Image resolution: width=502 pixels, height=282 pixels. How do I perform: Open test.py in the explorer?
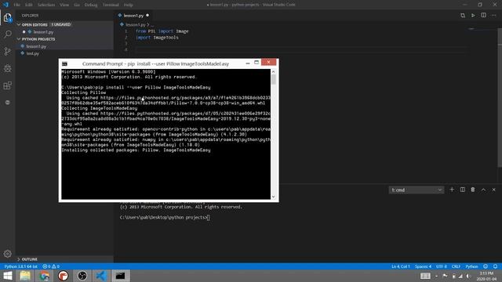[32, 53]
